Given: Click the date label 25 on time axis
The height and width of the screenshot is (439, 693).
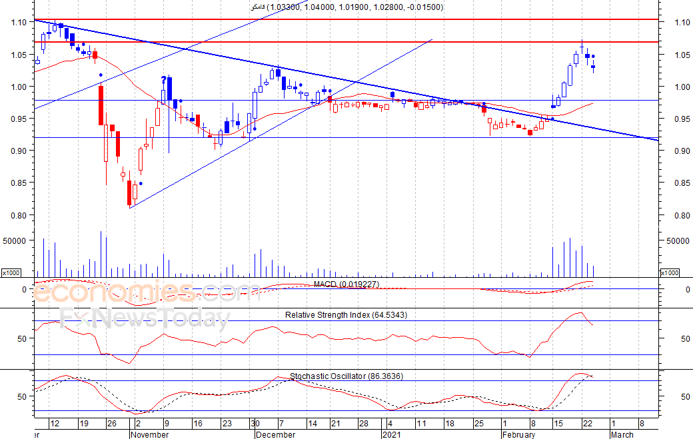Looking at the screenshot, I should (x=479, y=424).
